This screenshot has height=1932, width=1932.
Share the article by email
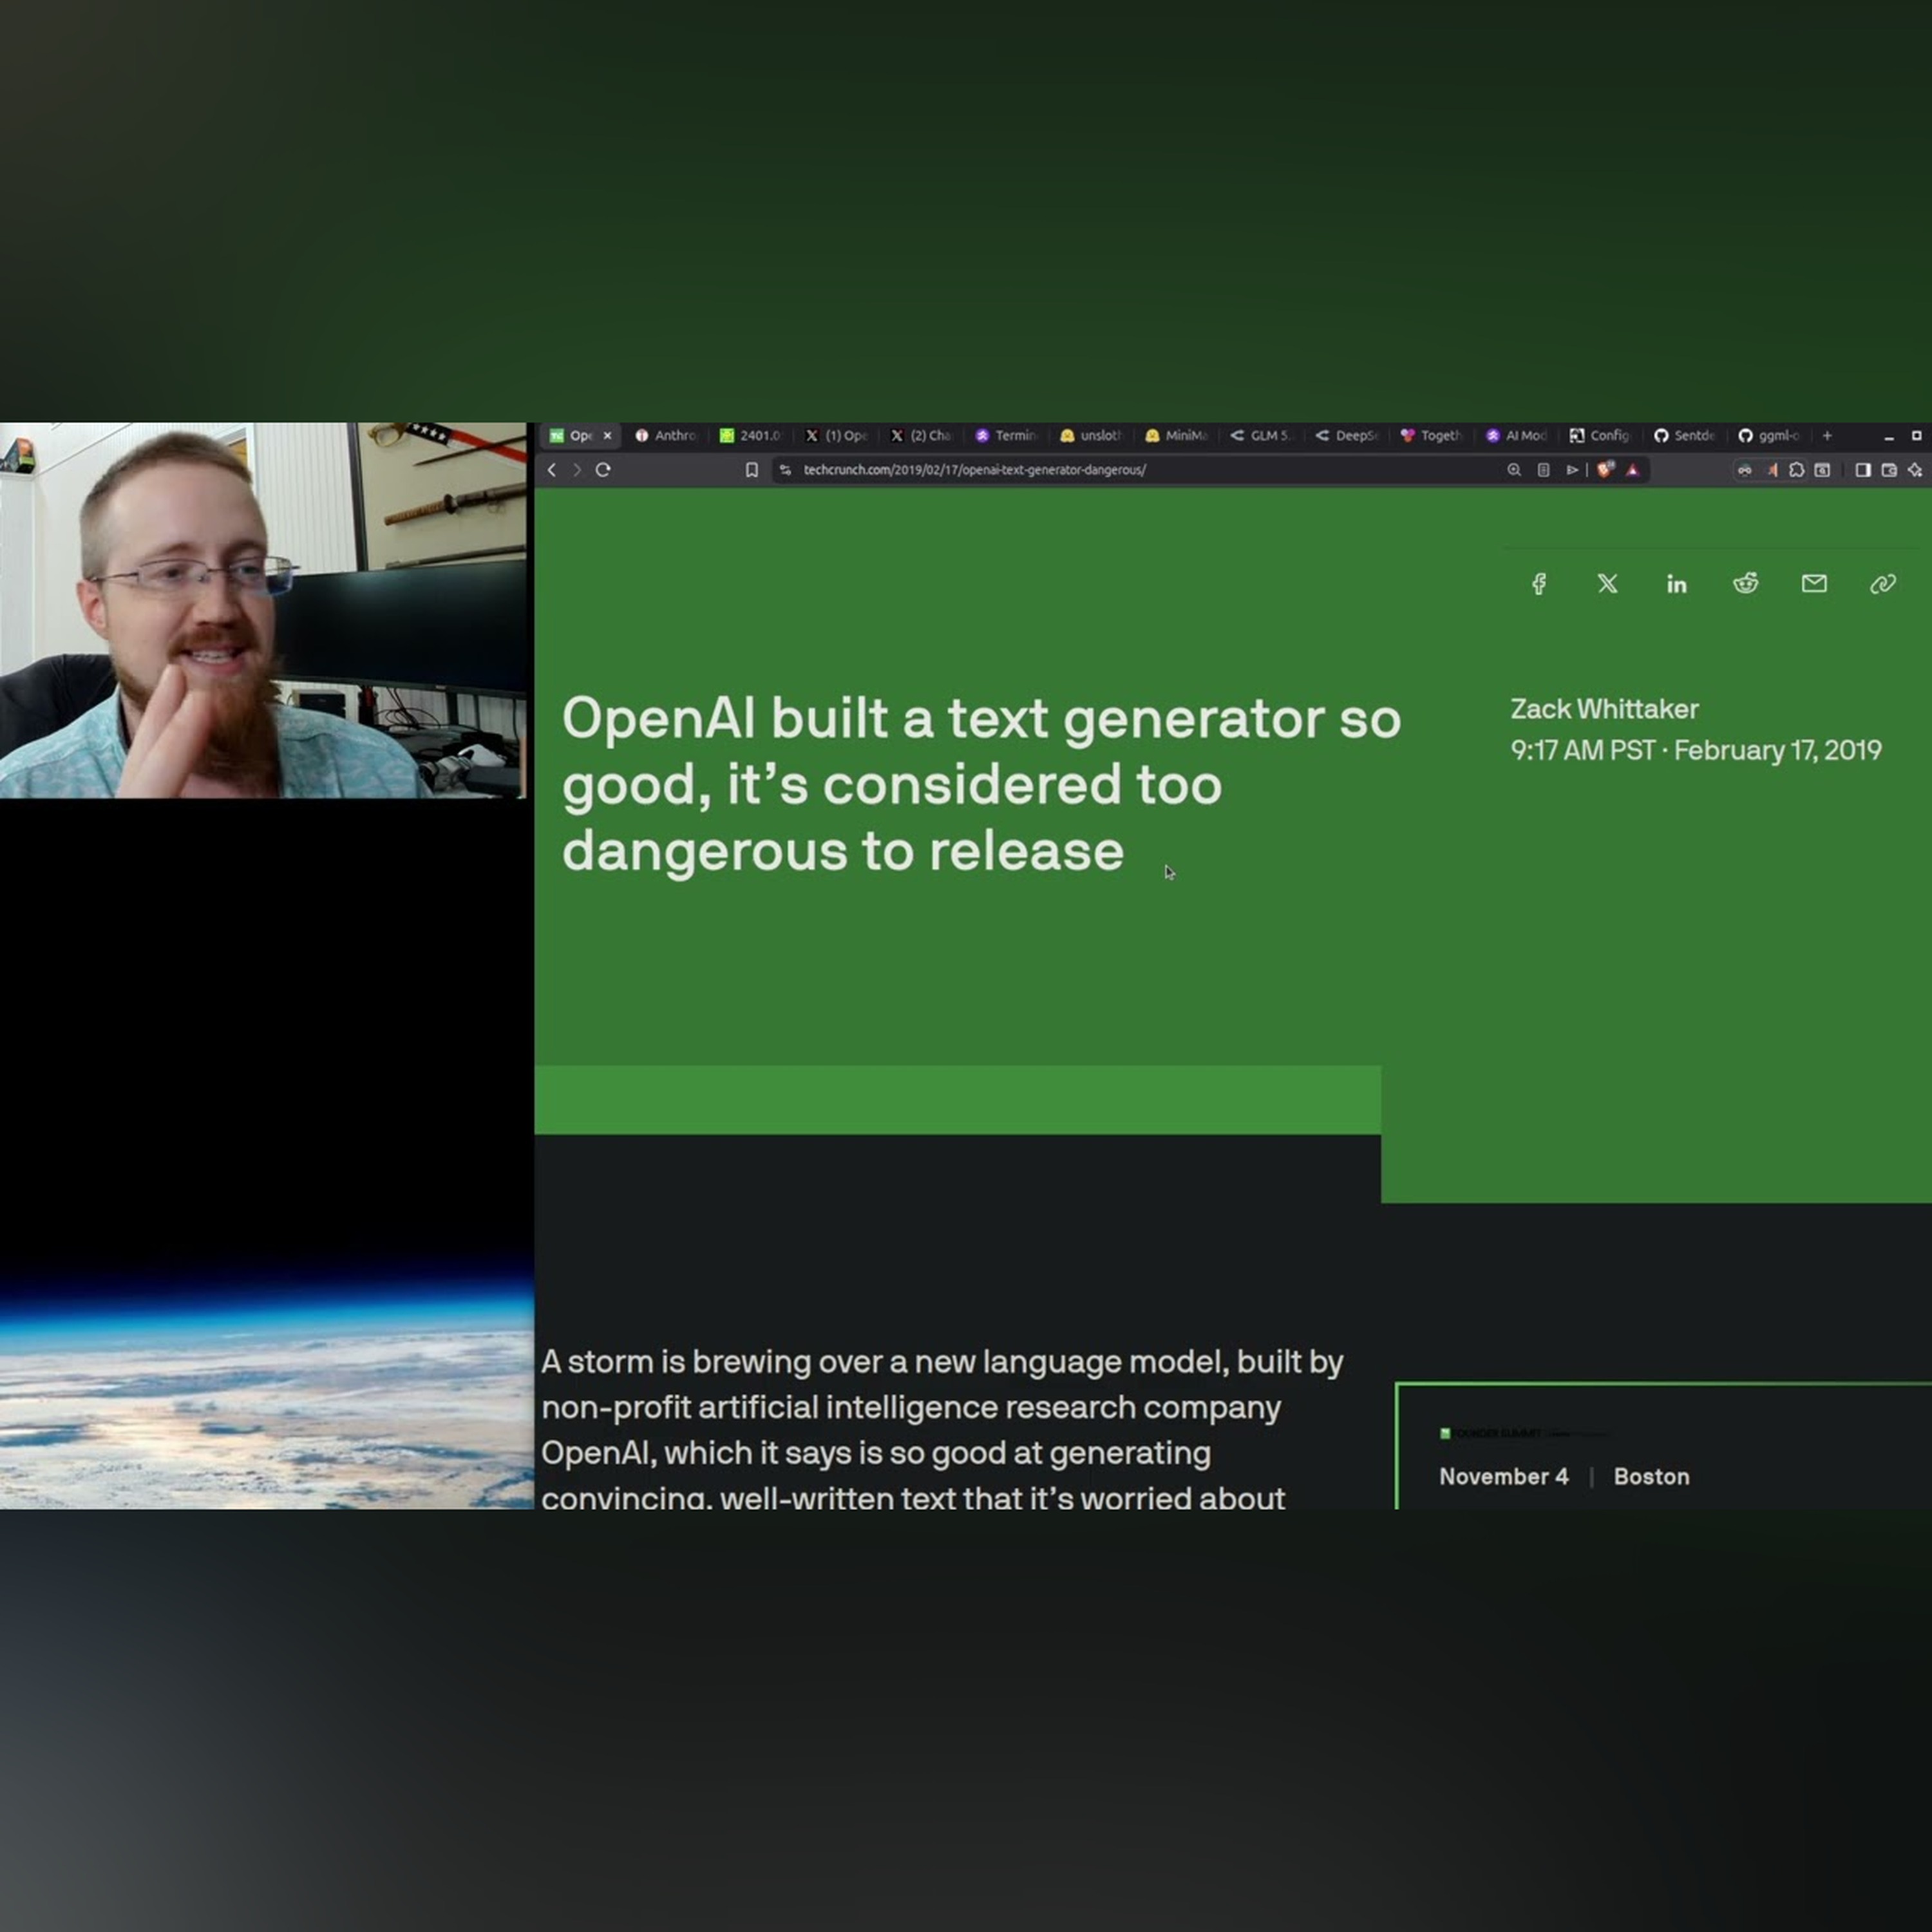[1814, 584]
